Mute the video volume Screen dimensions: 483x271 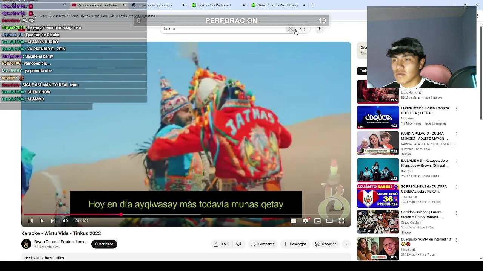[65, 221]
